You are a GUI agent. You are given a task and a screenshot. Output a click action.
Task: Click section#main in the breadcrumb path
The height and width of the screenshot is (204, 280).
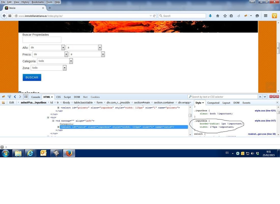point(142,103)
